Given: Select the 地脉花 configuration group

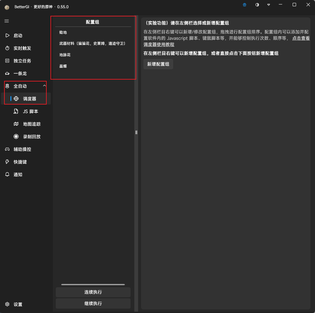Looking at the screenshot, I should click(x=65, y=55).
